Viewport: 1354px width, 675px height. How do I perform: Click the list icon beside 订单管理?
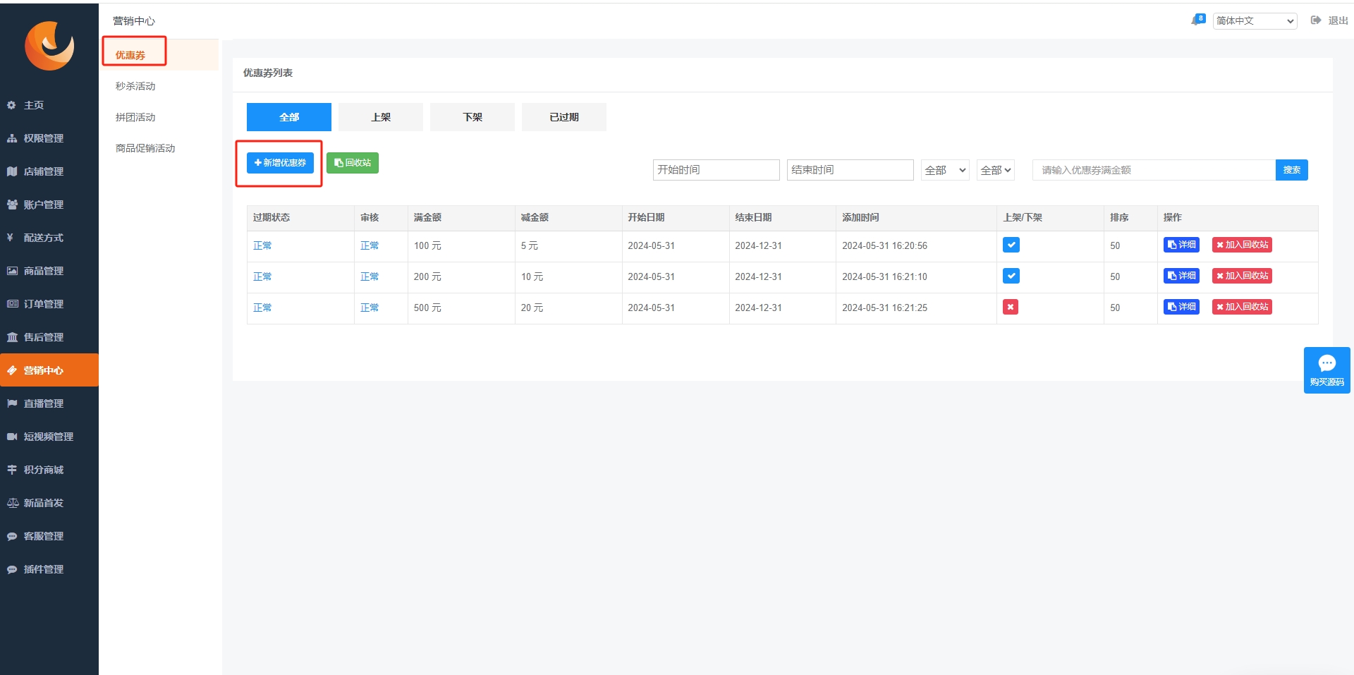point(12,304)
